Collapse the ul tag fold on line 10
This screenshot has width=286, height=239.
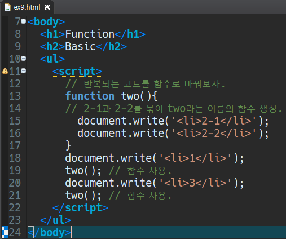24,59
